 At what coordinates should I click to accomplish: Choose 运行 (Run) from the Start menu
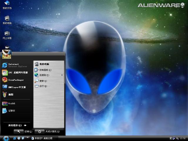coord(43,86)
